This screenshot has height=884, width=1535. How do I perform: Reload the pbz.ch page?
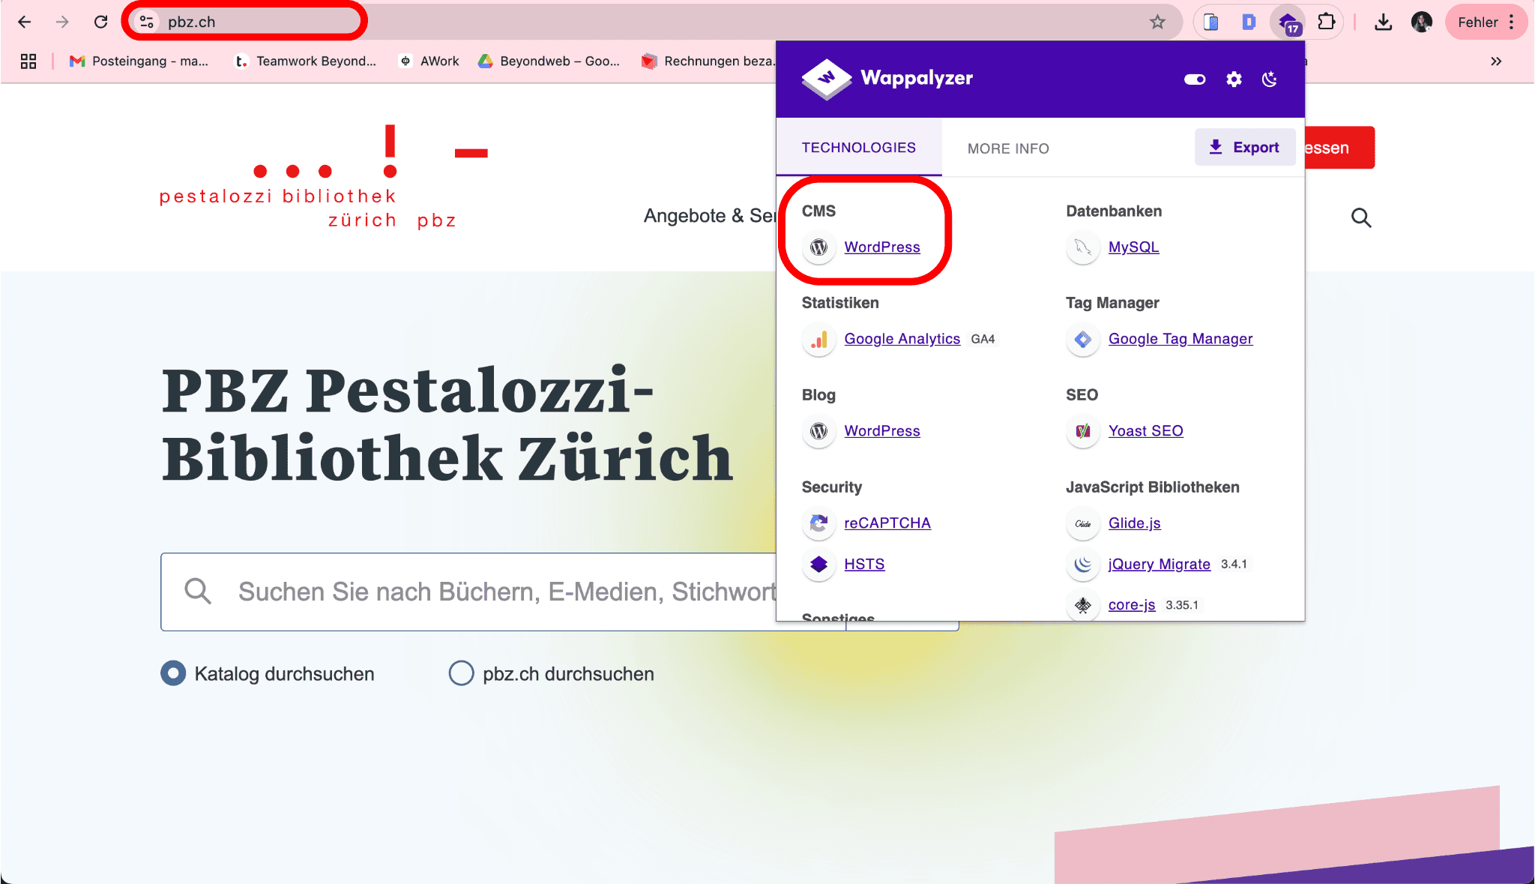100,22
